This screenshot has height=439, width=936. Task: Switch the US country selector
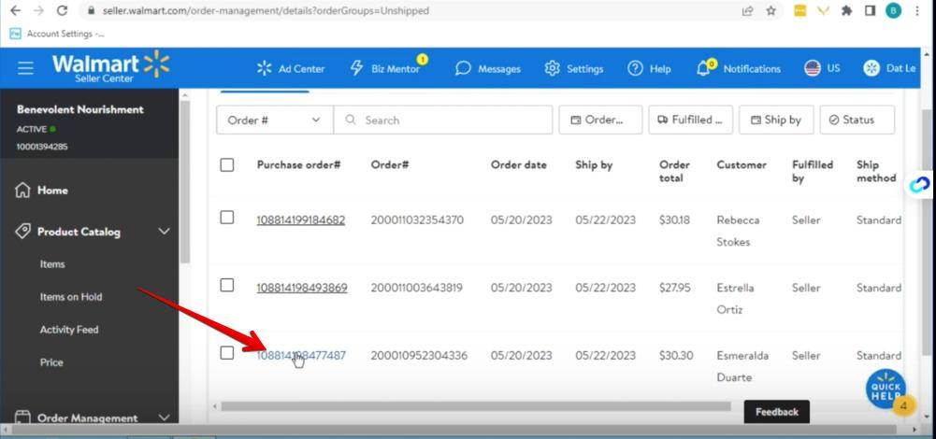click(x=822, y=68)
